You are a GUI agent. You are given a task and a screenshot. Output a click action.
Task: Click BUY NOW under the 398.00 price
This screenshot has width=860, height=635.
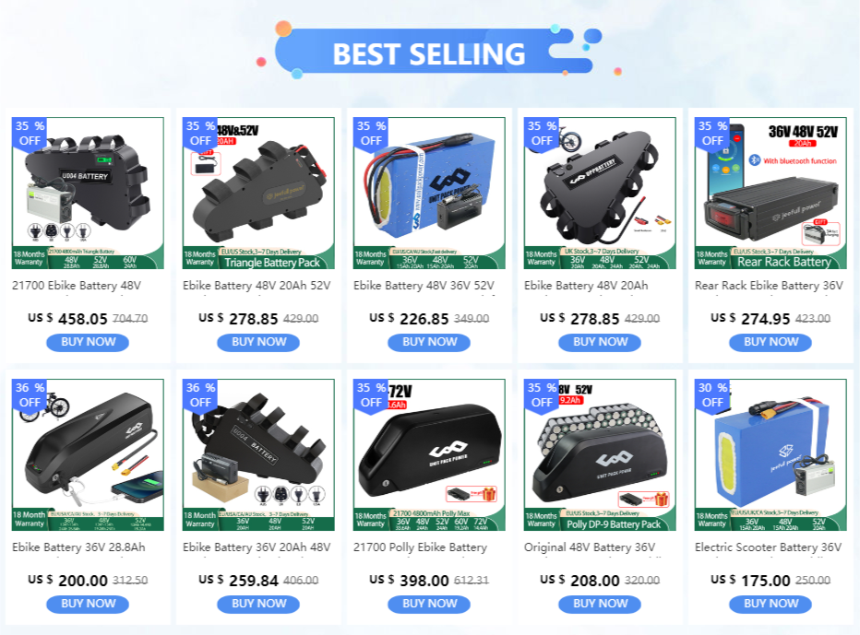pos(429,604)
